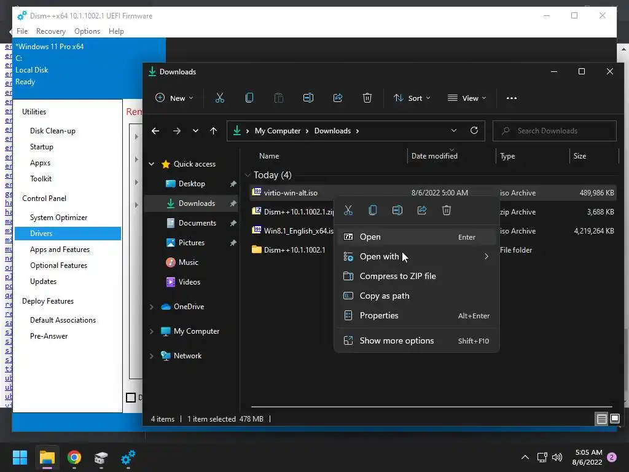The image size is (629, 472).
Task: Collapse the Today (4) group
Action: pyautogui.click(x=248, y=175)
